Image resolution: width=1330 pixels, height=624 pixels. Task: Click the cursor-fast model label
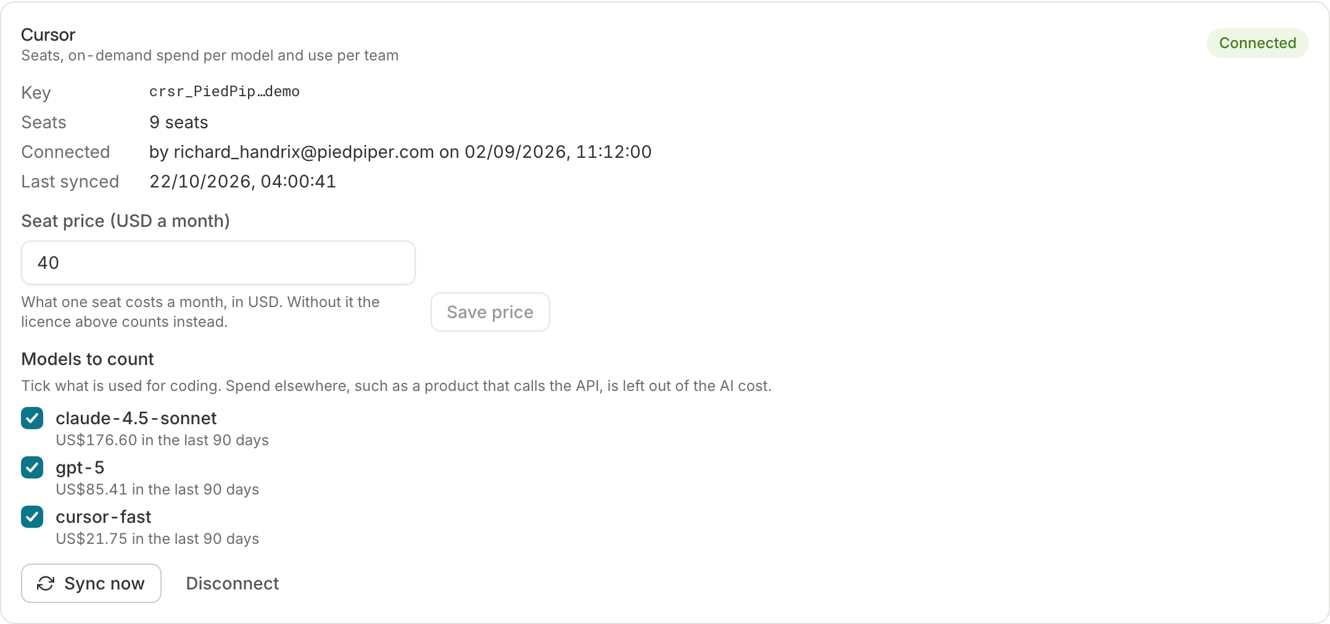[104, 517]
